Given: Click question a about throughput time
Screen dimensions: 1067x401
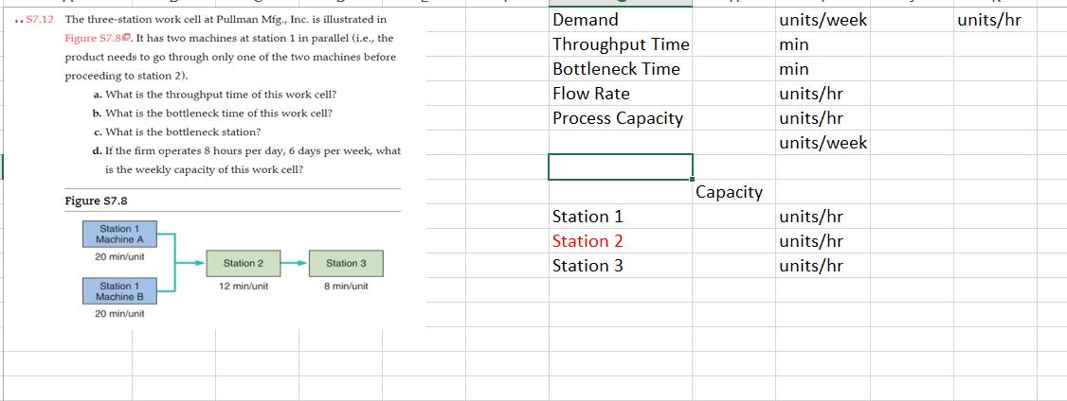Looking at the screenshot, I should tap(216, 95).
